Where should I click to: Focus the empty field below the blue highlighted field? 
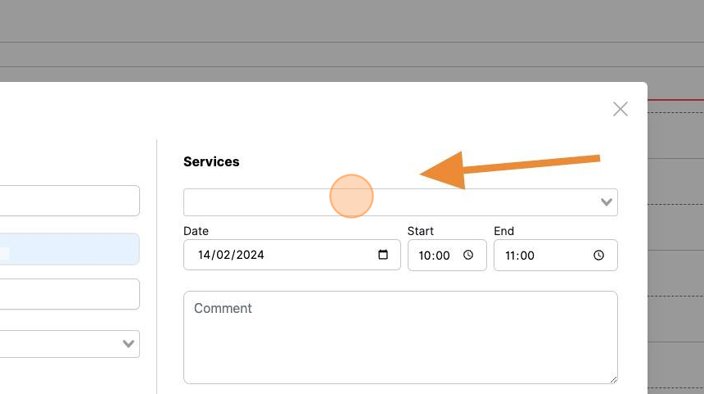click(70, 294)
